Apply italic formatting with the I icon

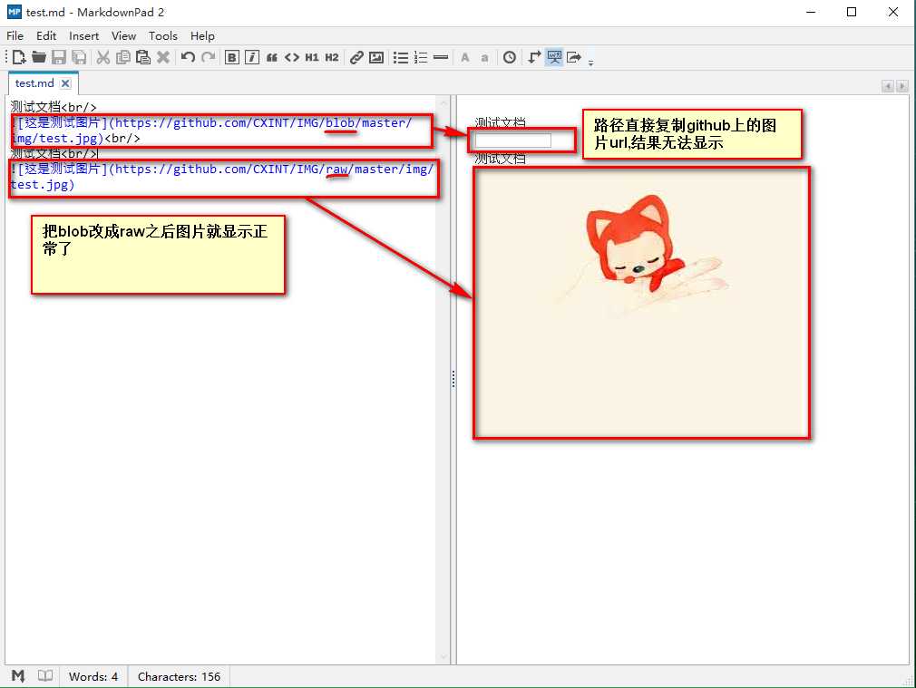click(x=252, y=57)
